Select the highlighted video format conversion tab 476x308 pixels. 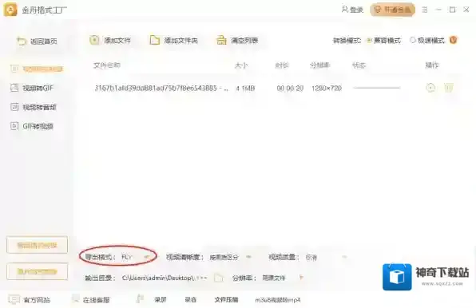(x=37, y=69)
